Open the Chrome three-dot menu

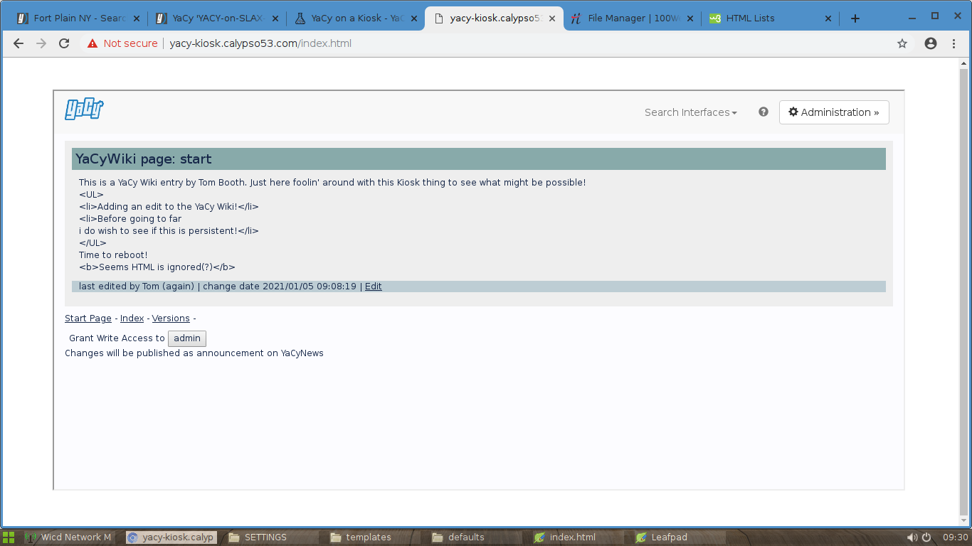click(954, 43)
